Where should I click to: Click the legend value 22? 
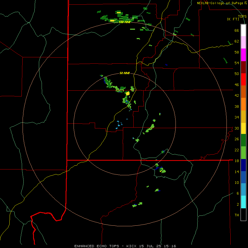tap(237, 150)
